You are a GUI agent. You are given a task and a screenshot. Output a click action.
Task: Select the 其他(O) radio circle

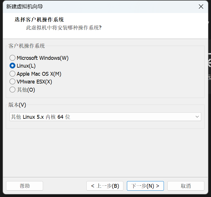(x=12, y=90)
